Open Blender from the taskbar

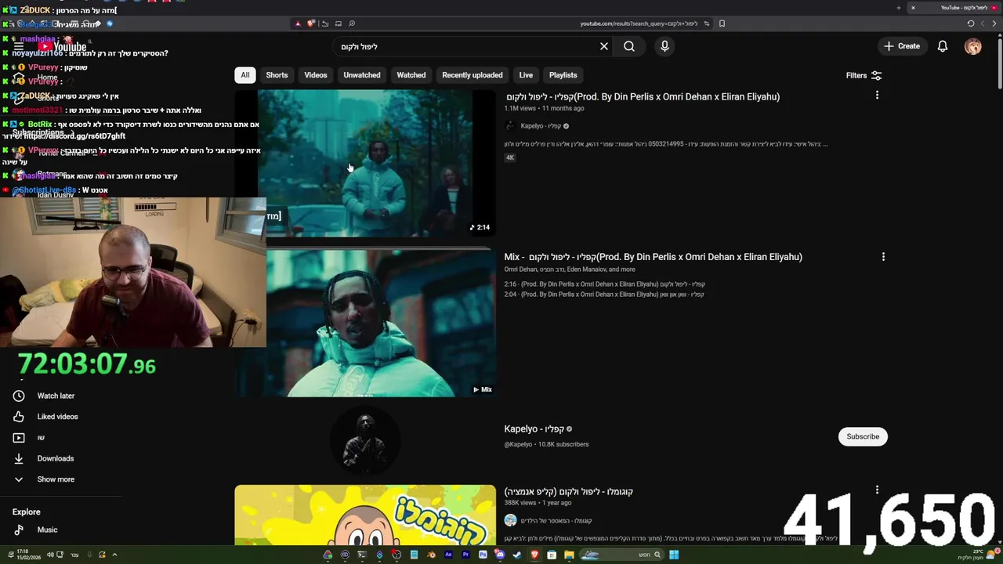431,555
